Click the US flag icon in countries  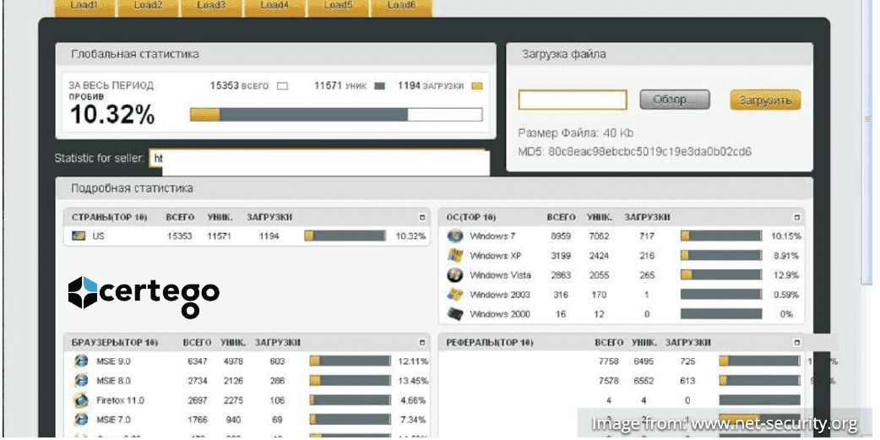click(x=79, y=236)
